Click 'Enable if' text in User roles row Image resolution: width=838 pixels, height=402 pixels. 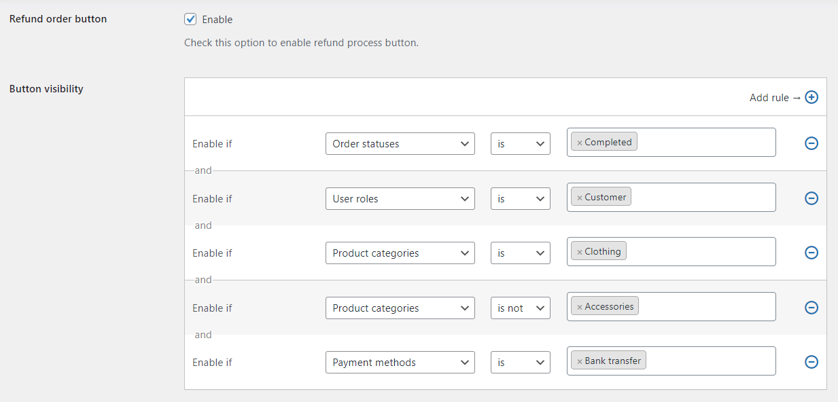click(x=212, y=199)
